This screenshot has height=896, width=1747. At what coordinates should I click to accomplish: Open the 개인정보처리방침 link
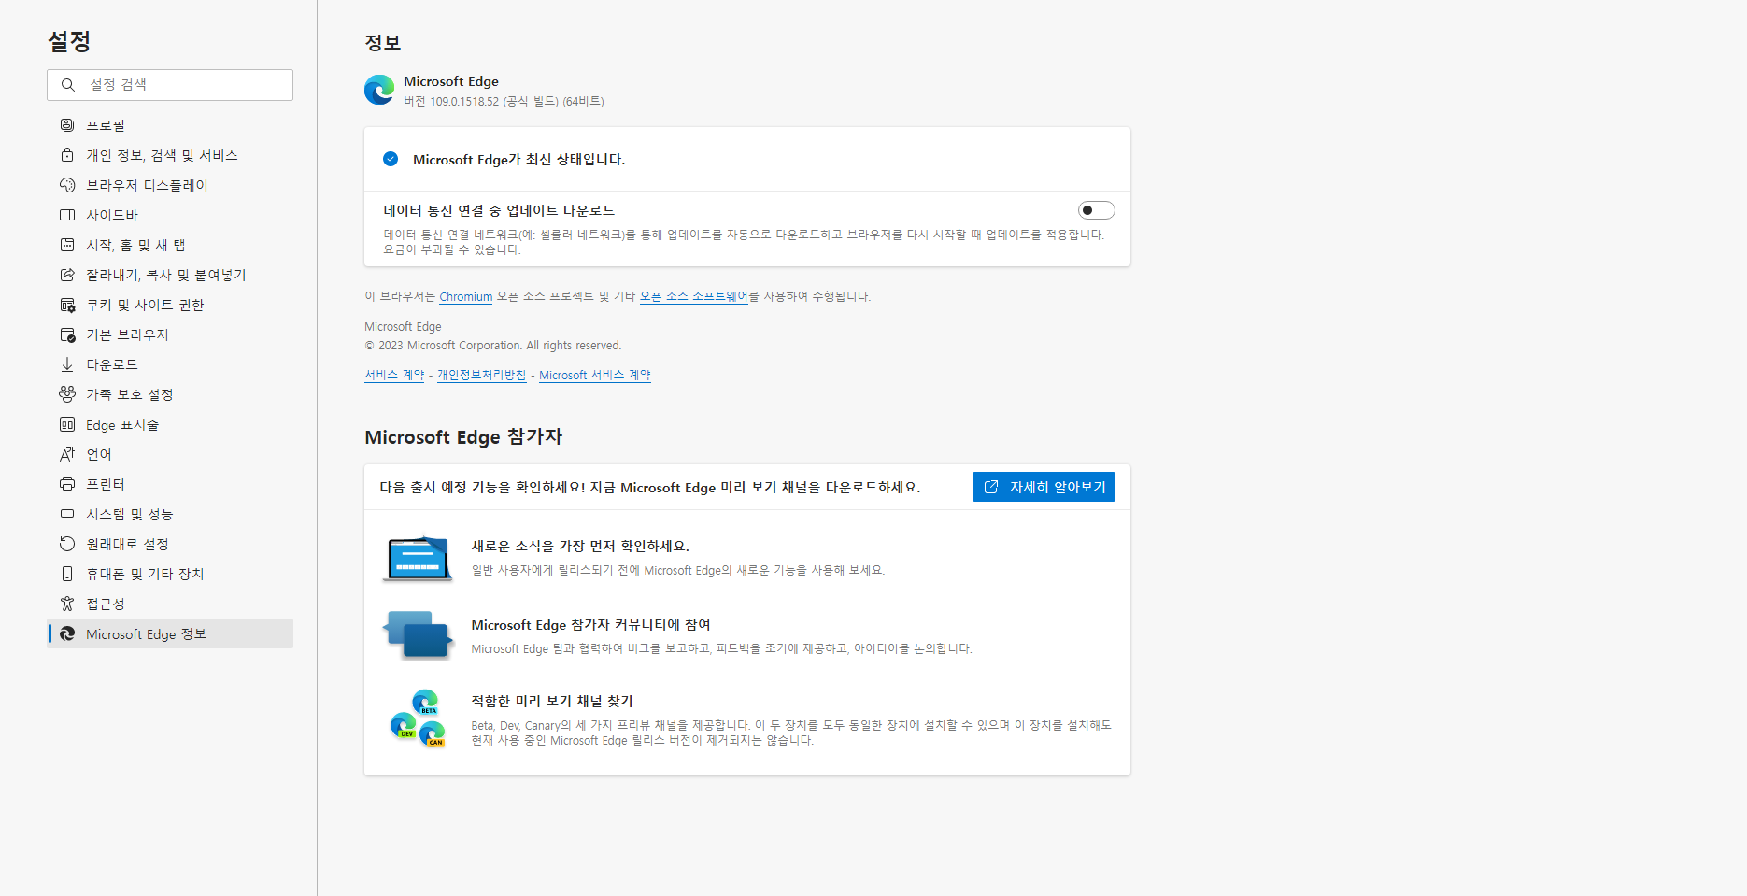pos(482,375)
